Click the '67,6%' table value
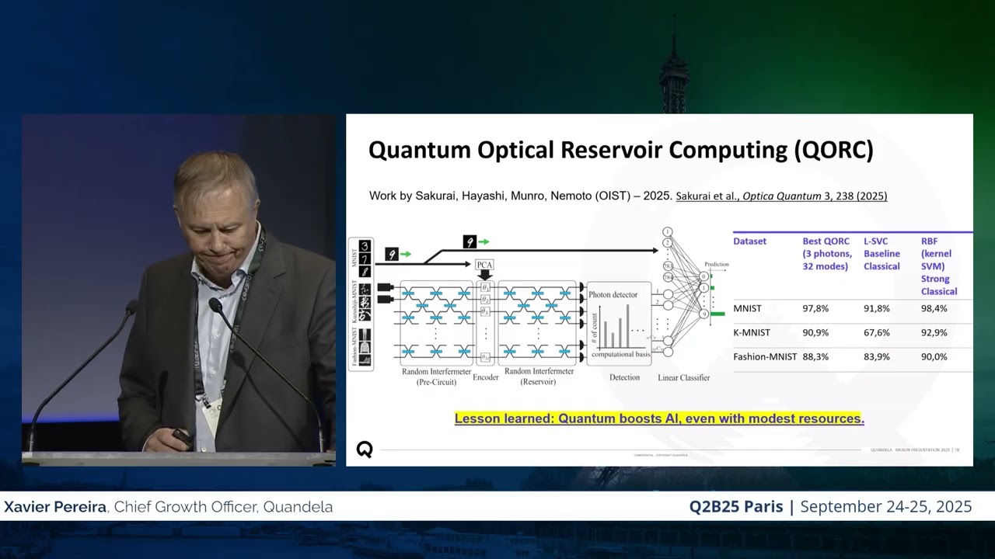Viewport: 995px width, 559px height. [876, 333]
